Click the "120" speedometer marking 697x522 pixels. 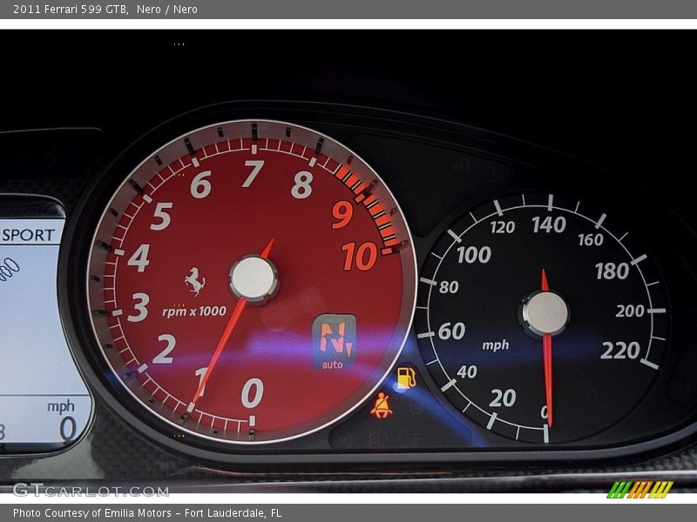[x=503, y=228]
